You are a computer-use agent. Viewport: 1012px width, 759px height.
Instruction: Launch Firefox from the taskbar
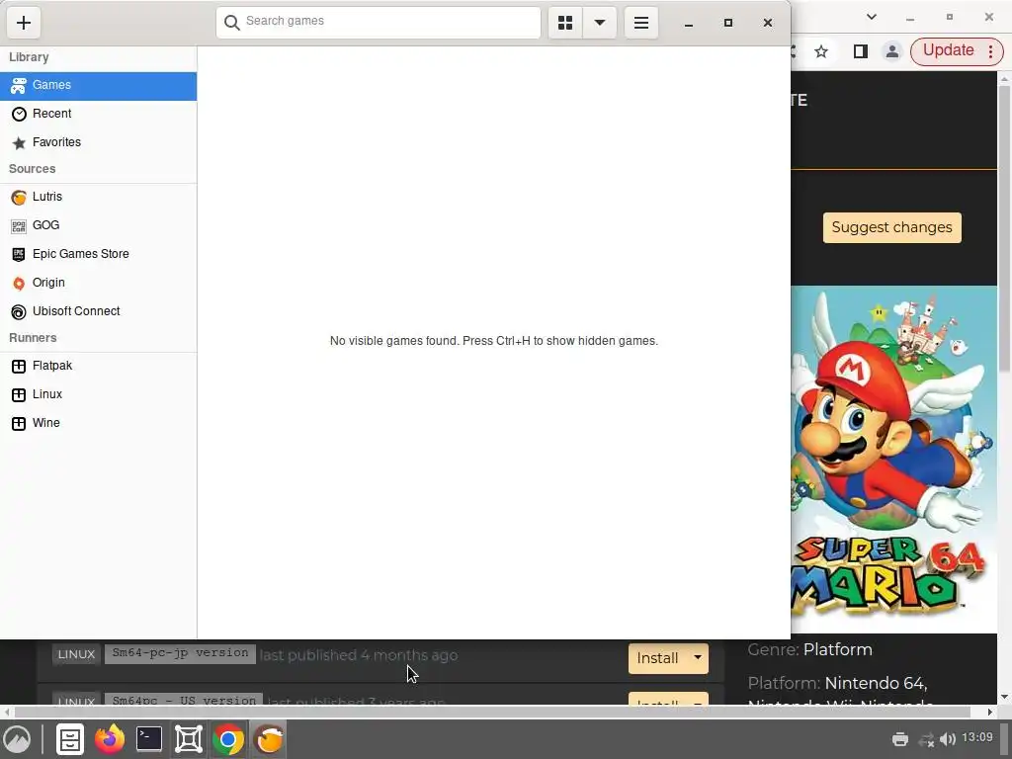[110, 739]
